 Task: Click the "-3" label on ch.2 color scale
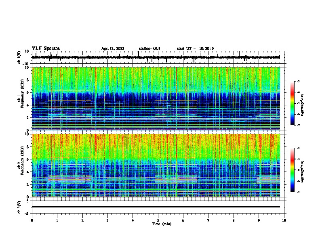pyautogui.click(x=298, y=148)
